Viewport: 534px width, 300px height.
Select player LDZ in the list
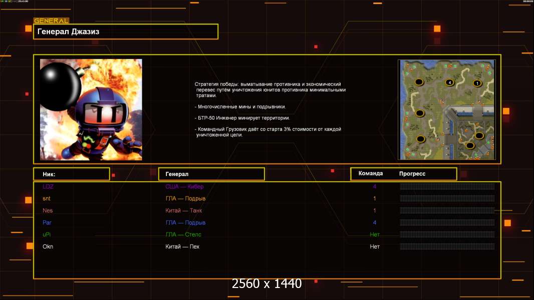(48, 186)
